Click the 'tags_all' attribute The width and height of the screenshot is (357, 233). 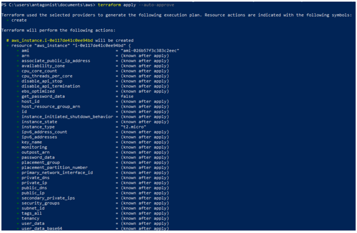pos(32,213)
